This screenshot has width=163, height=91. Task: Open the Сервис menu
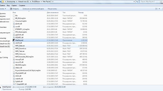point(14,6)
